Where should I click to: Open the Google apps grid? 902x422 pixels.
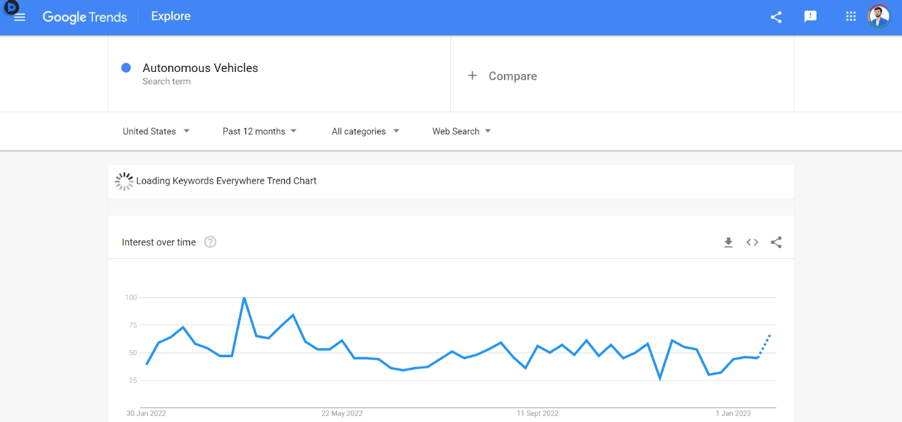tap(851, 17)
